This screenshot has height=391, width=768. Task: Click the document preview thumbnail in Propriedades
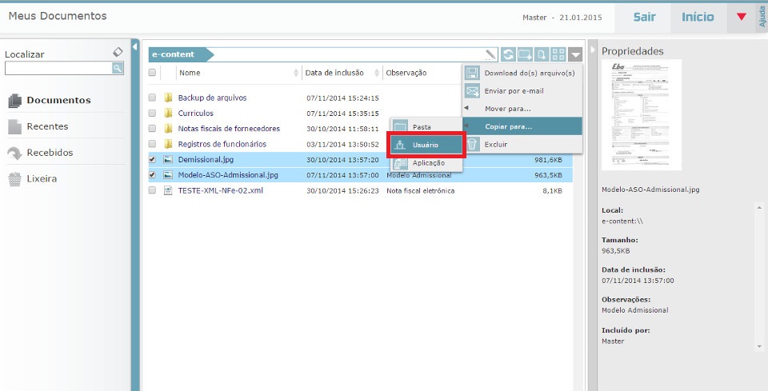coord(642,114)
